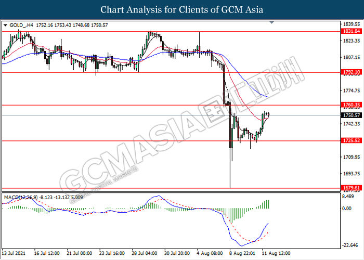Click the 1823.35 price axis value
This screenshot has height=260, width=364.
(x=352, y=41)
